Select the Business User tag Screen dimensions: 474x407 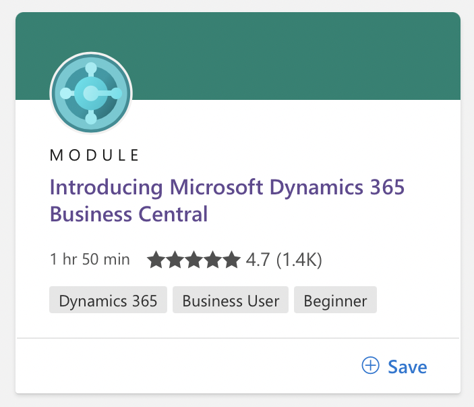(x=231, y=300)
